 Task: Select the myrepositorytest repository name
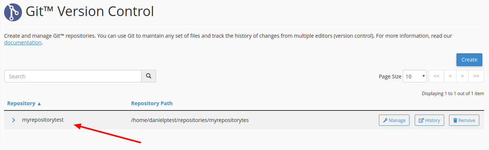pos(43,120)
